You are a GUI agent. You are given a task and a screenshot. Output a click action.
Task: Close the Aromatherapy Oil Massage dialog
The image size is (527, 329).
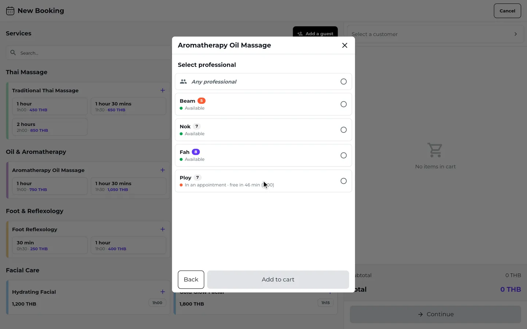(x=345, y=45)
